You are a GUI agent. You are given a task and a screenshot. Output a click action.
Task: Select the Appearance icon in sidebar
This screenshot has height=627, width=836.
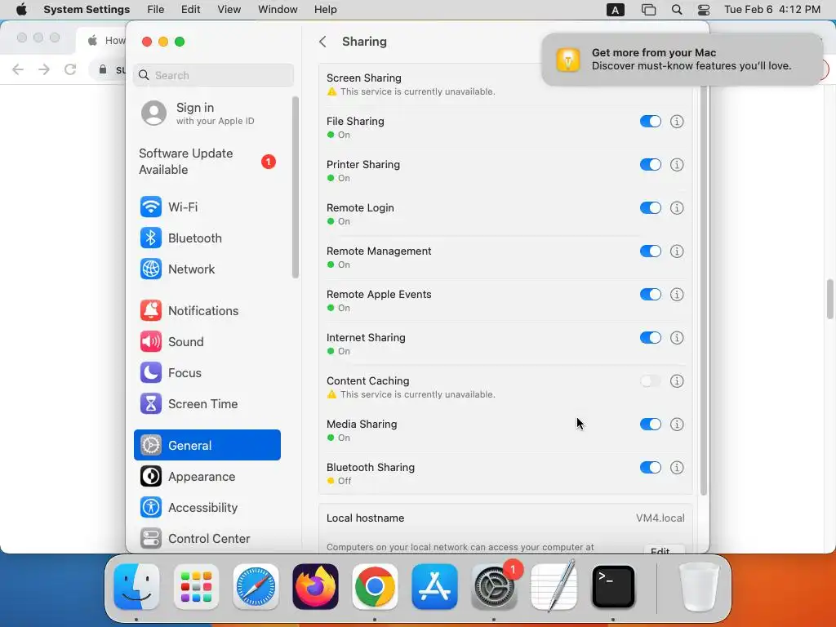coord(151,476)
